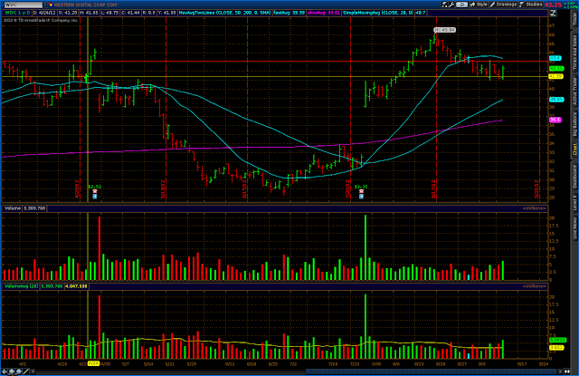The width and height of the screenshot is (579, 376).
Task: Select the line drawing tool icon
Action: pyautogui.click(x=26, y=371)
